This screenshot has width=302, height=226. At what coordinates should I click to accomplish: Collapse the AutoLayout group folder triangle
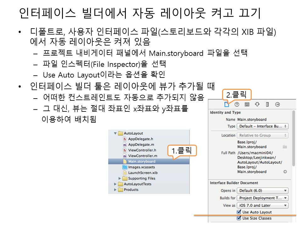116,133
